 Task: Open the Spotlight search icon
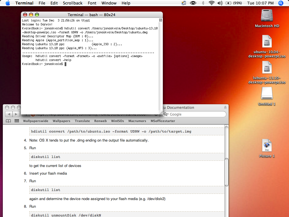click(x=281, y=3)
